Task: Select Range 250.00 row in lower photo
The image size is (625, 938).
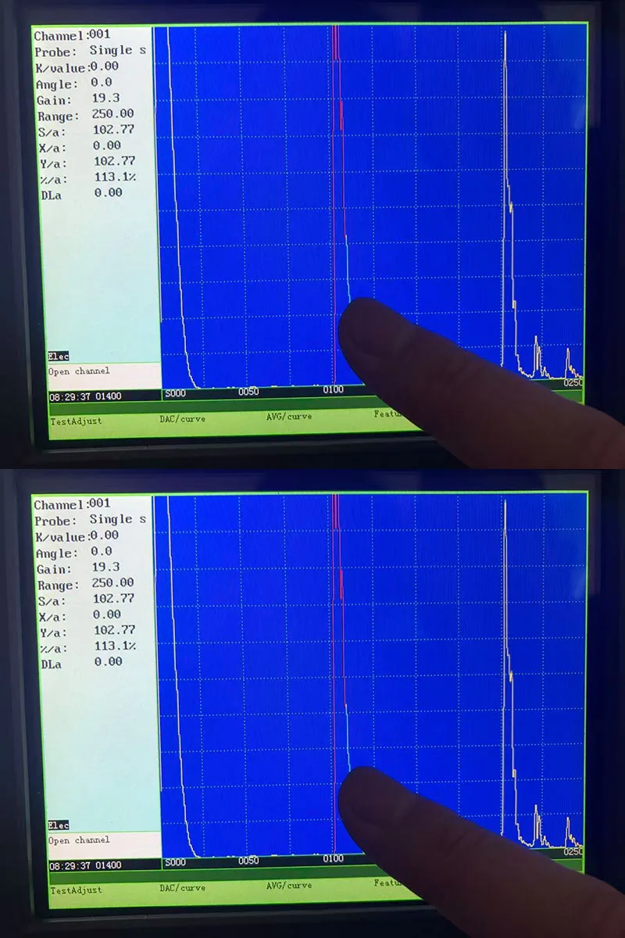Action: pos(85,585)
